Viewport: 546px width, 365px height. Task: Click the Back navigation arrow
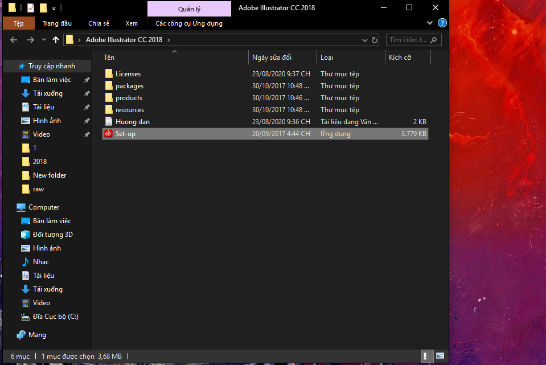[x=14, y=40]
